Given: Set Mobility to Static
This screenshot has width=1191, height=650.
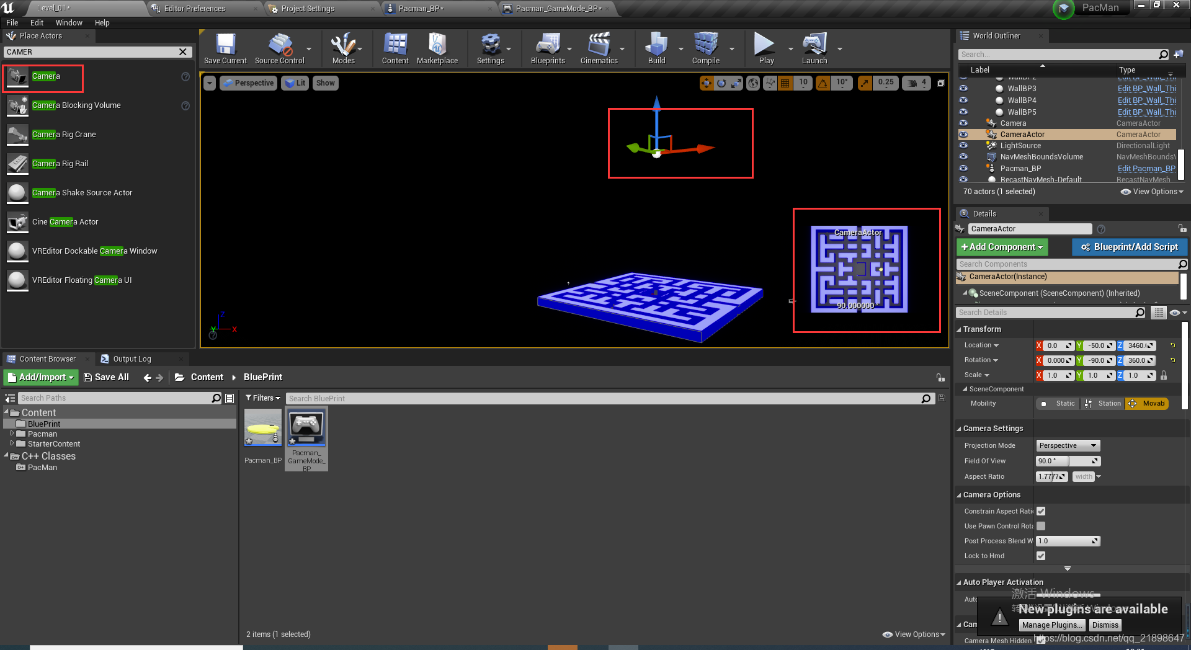Looking at the screenshot, I should pyautogui.click(x=1058, y=403).
